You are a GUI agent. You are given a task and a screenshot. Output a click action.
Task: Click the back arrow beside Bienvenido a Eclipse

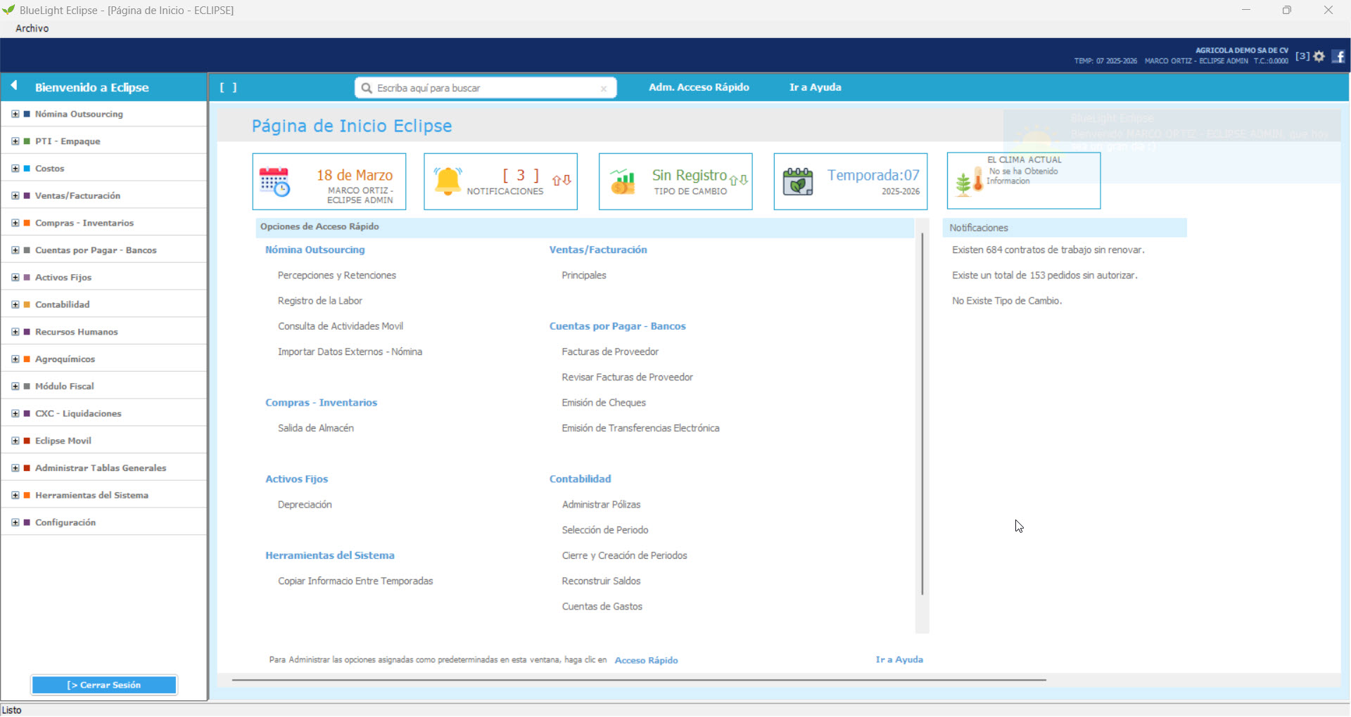click(x=14, y=86)
